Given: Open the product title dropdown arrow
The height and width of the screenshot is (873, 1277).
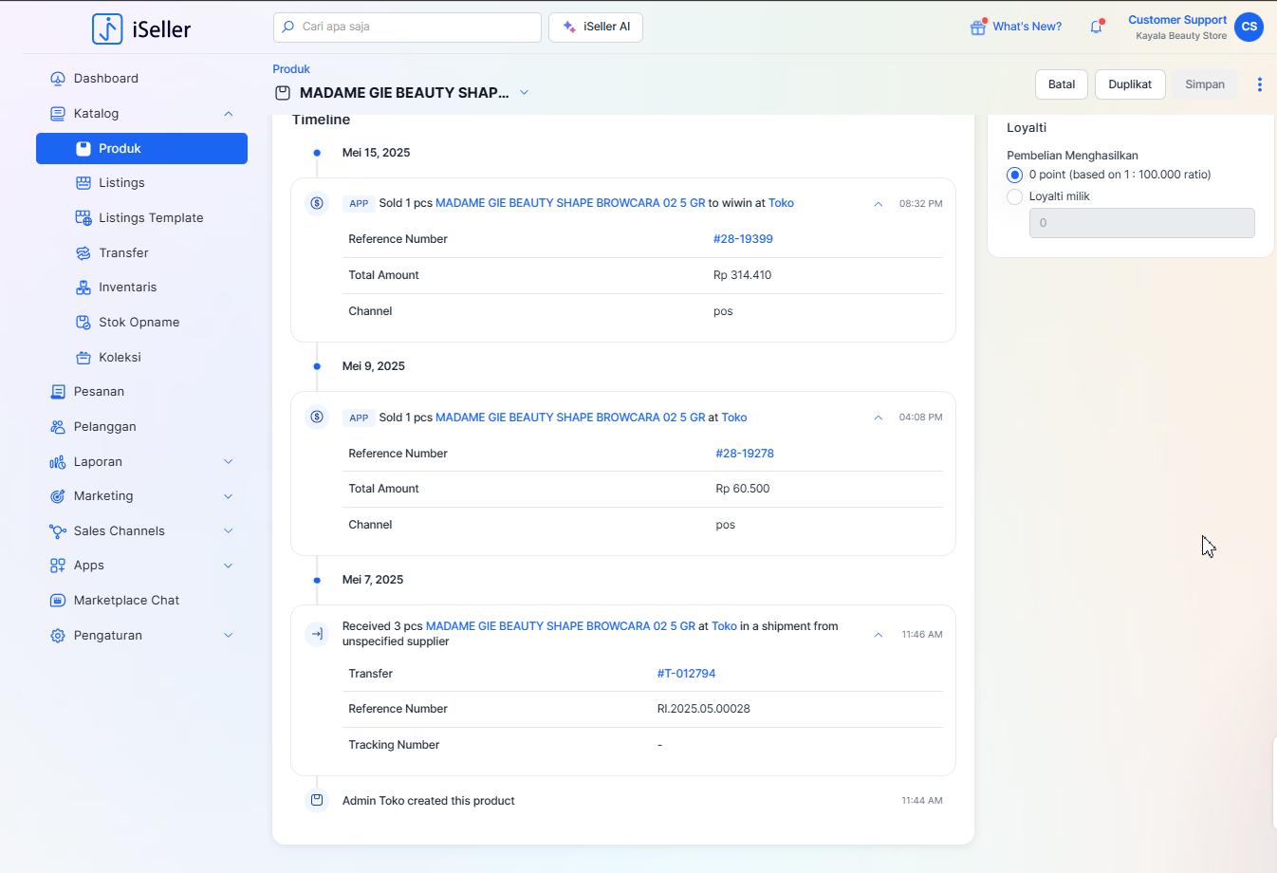Looking at the screenshot, I should 524,93.
